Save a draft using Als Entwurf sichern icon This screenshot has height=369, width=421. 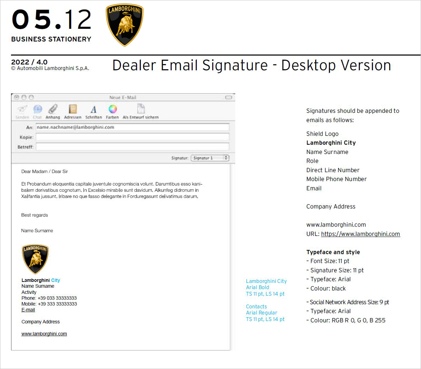coord(140,109)
